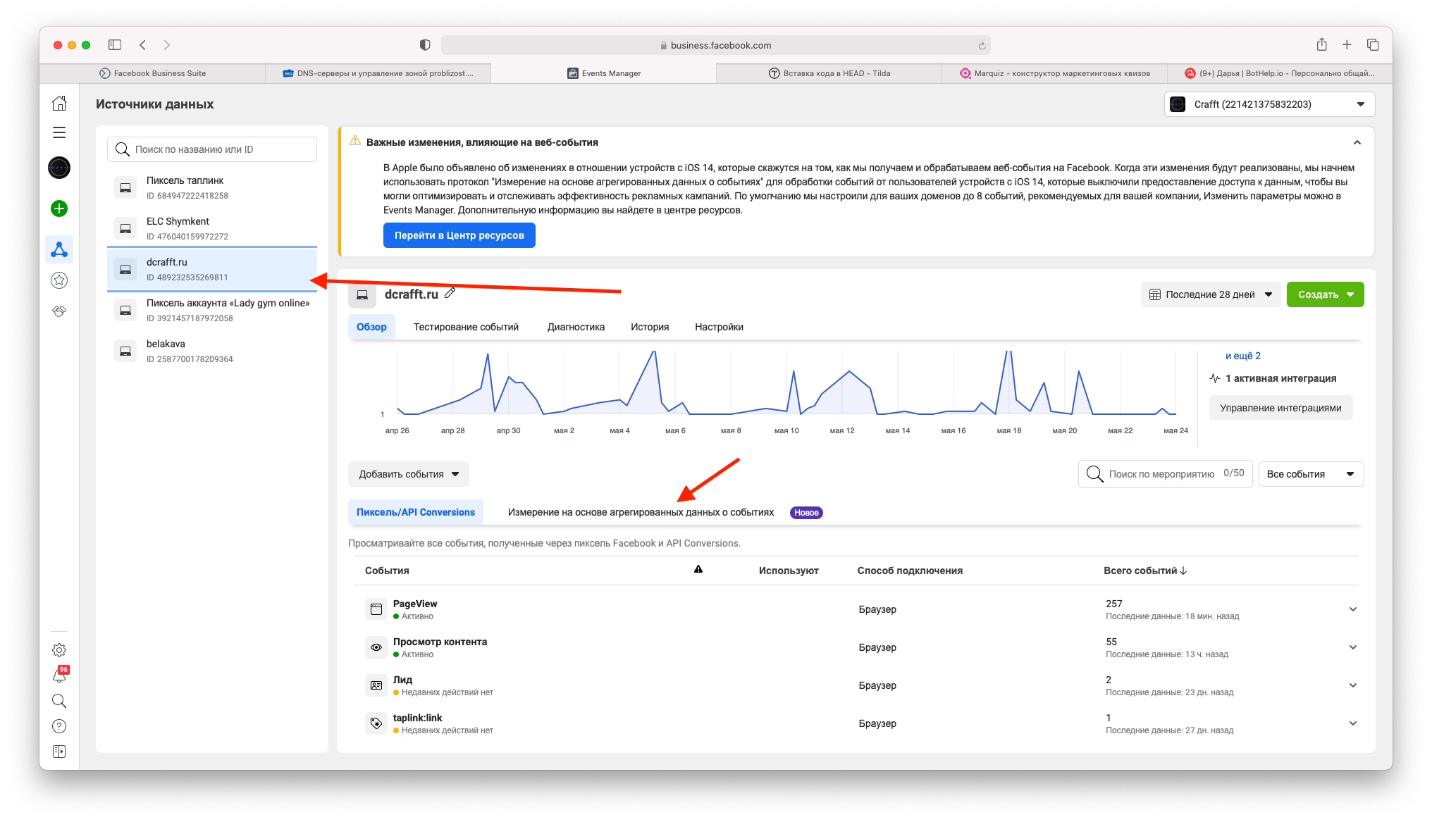This screenshot has width=1432, height=822.
Task: Click the PageView event icon
Action: coord(376,609)
